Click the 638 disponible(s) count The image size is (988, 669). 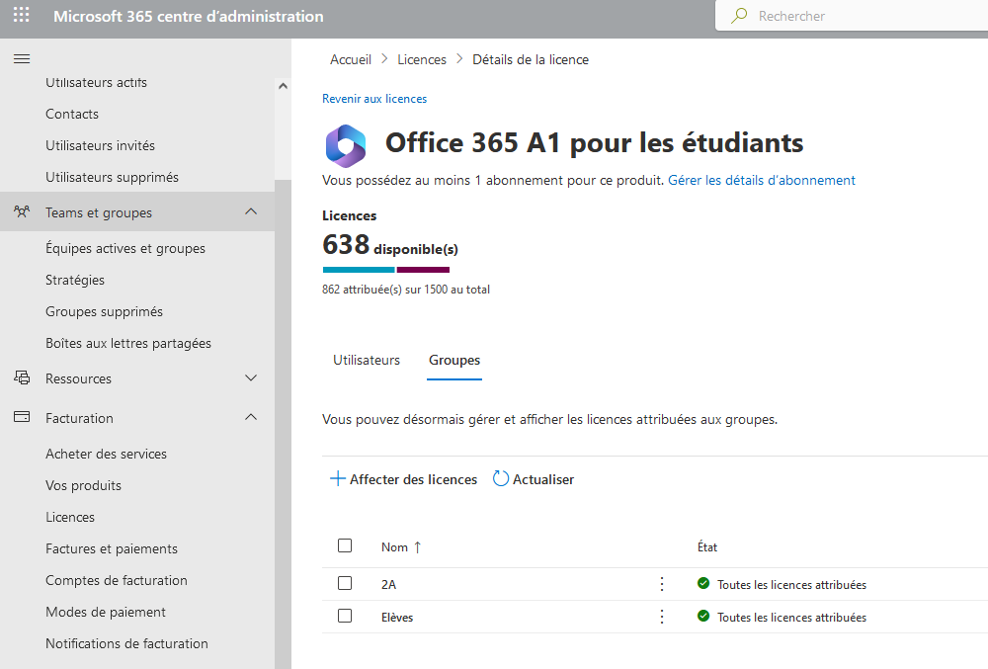coord(390,245)
